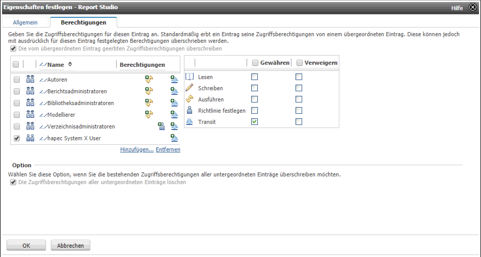Viewport: 481px width, 257px height.
Task: Click the set policy icon for Verzeichnisadministratoren
Action: 161,126
